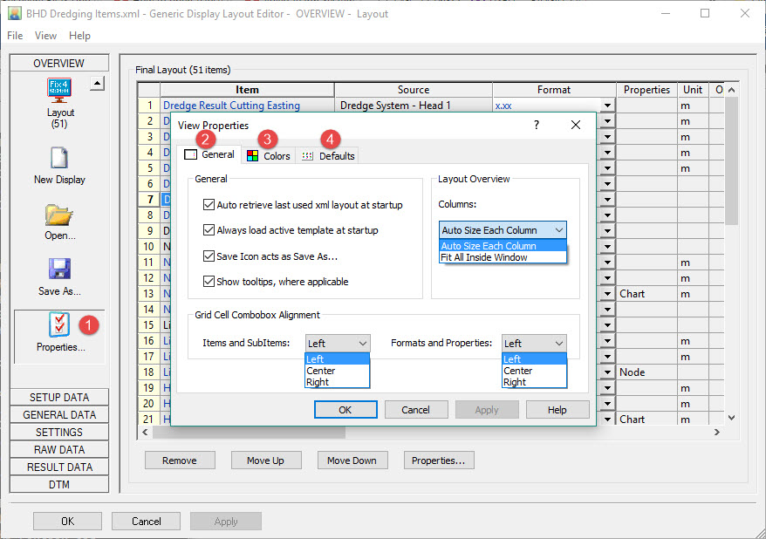
Task: Click the grid scroll left arrow
Action: (145, 432)
